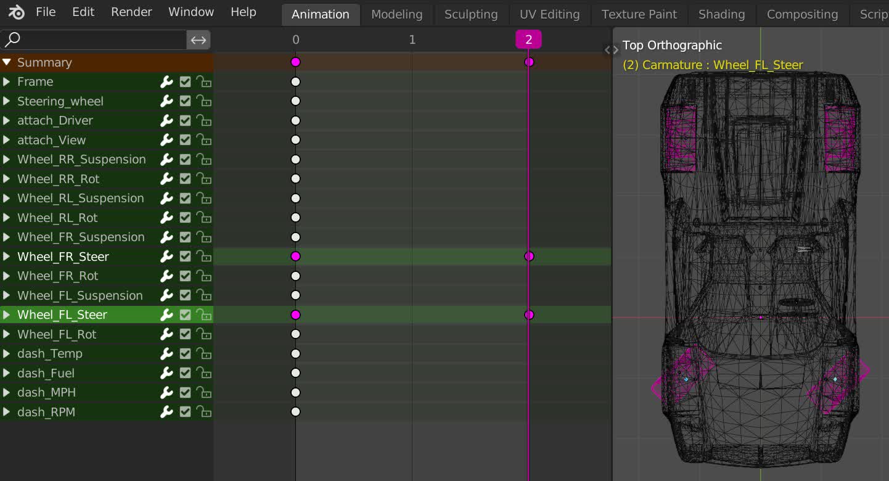The height and width of the screenshot is (481, 889).
Task: Click the wrench icon on Wheel_FL_Steer
Action: point(166,315)
